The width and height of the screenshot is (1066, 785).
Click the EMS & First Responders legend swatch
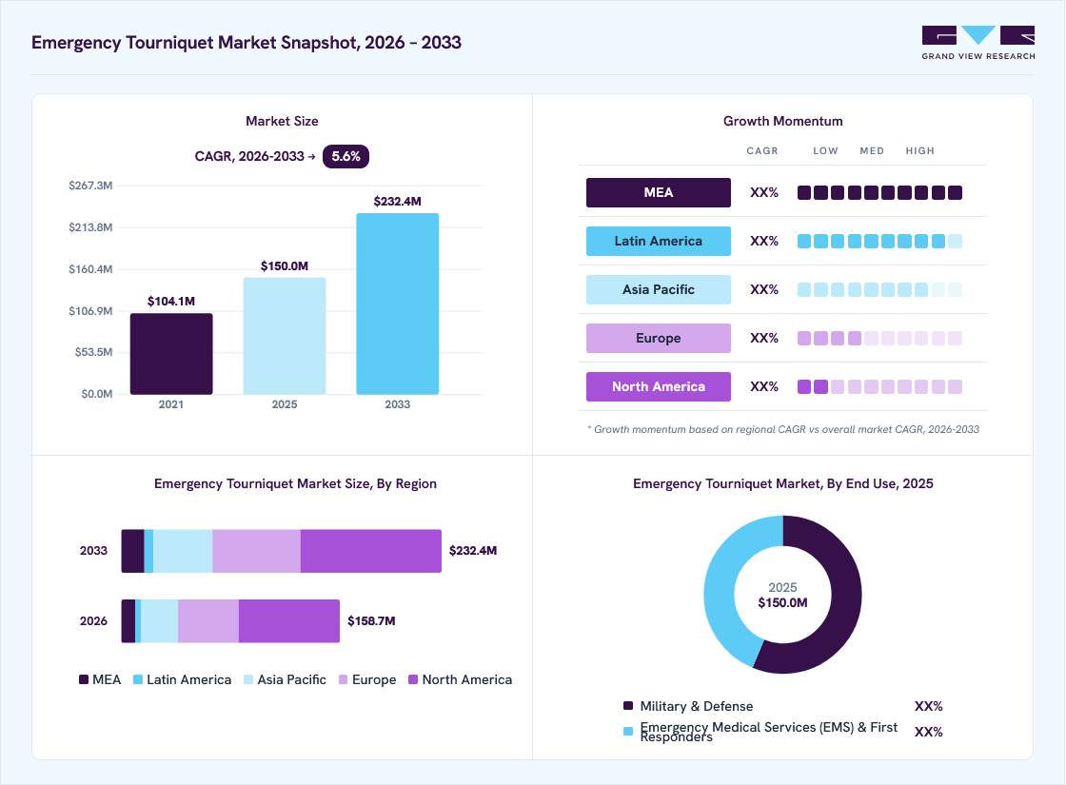click(628, 732)
